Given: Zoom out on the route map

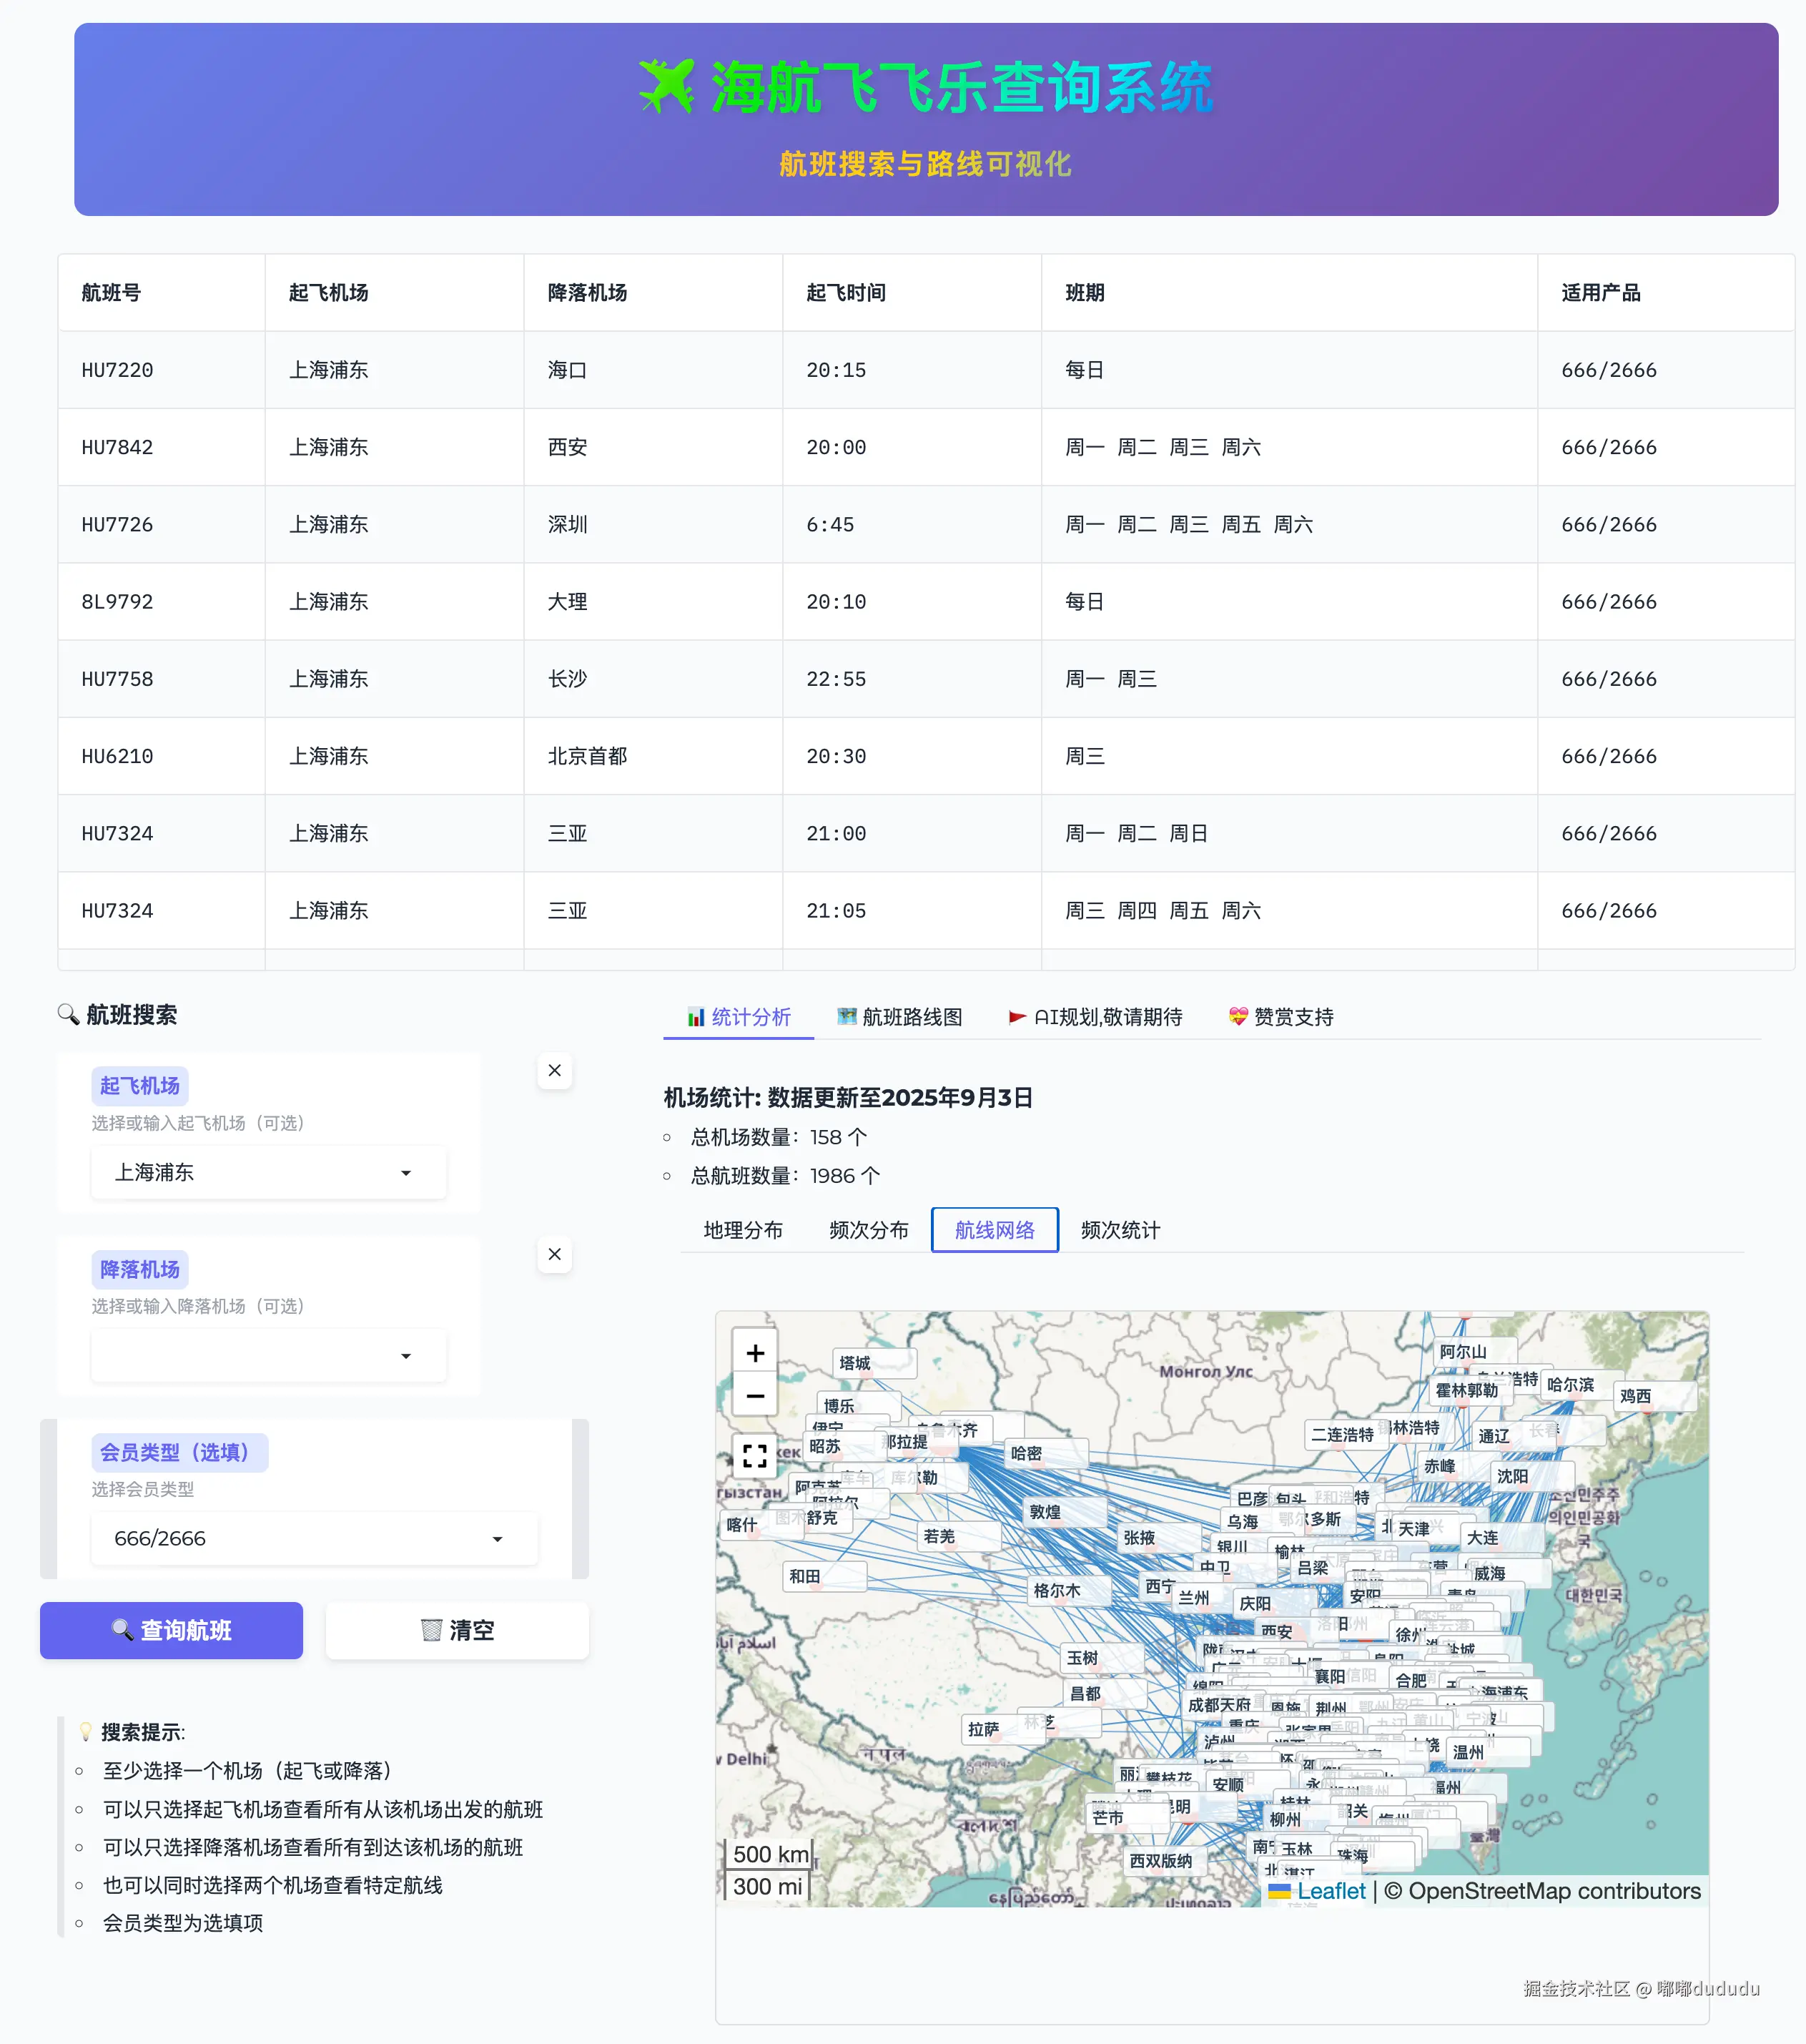Looking at the screenshot, I should (x=754, y=1395).
